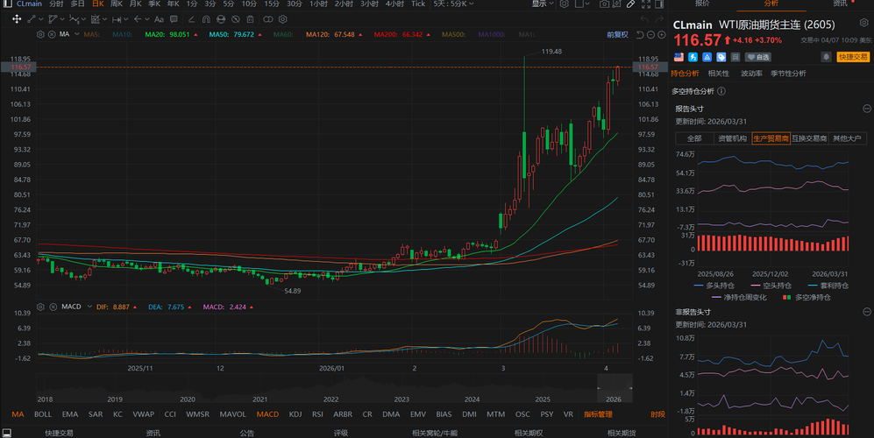Viewport: 874px width, 438px height.
Task: Select the wave pattern drawing tool
Action: coord(74,19)
